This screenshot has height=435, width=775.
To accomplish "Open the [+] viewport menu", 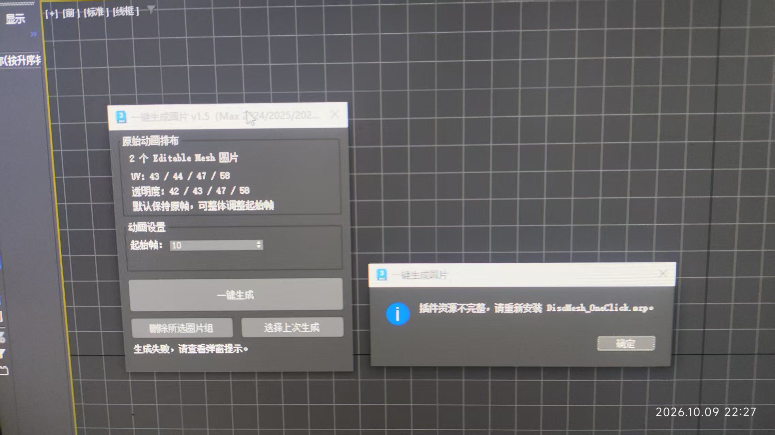I will [51, 14].
